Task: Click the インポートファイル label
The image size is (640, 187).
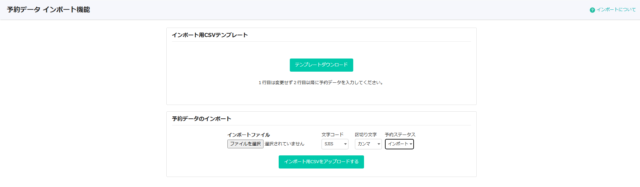Action: [249, 135]
